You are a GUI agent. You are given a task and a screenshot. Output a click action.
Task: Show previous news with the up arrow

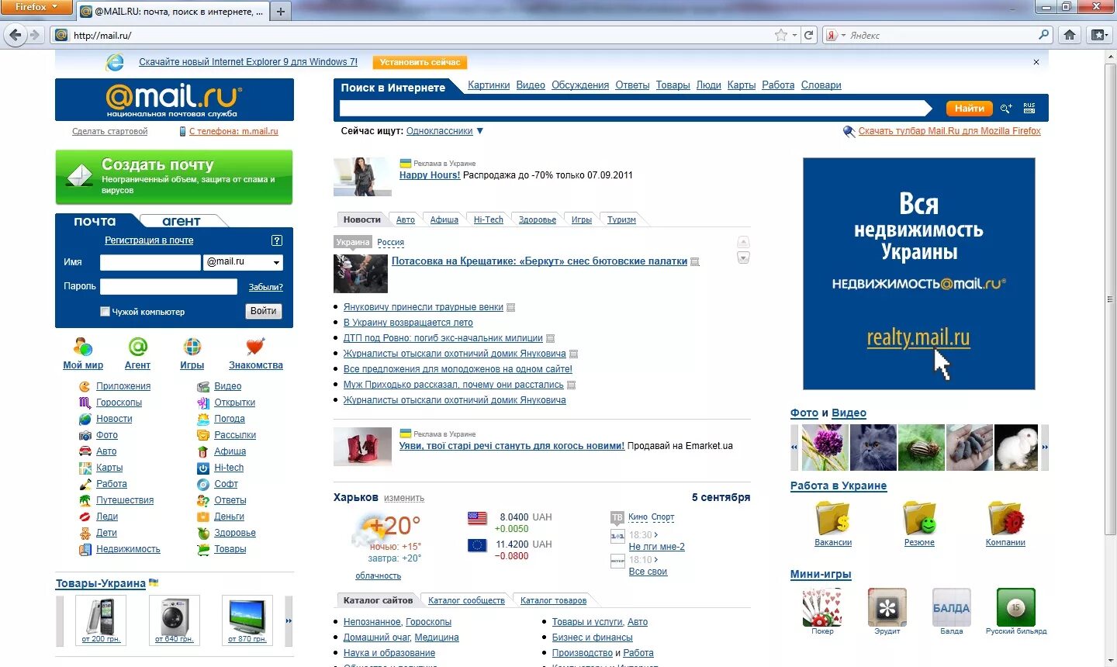click(743, 242)
